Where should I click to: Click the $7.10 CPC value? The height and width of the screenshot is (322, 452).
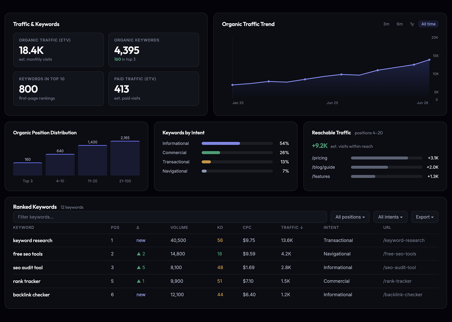pyautogui.click(x=249, y=281)
